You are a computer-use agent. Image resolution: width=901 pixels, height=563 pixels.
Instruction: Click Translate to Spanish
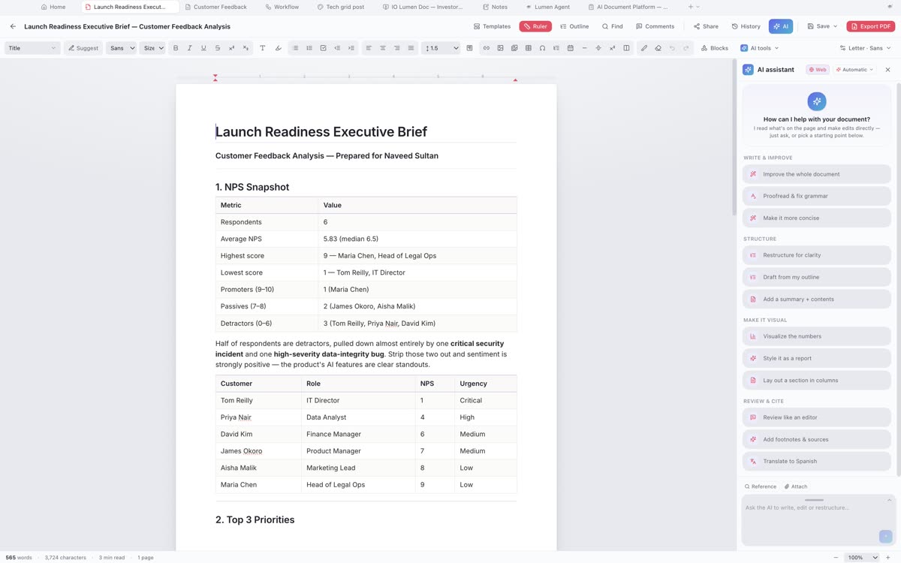click(816, 461)
